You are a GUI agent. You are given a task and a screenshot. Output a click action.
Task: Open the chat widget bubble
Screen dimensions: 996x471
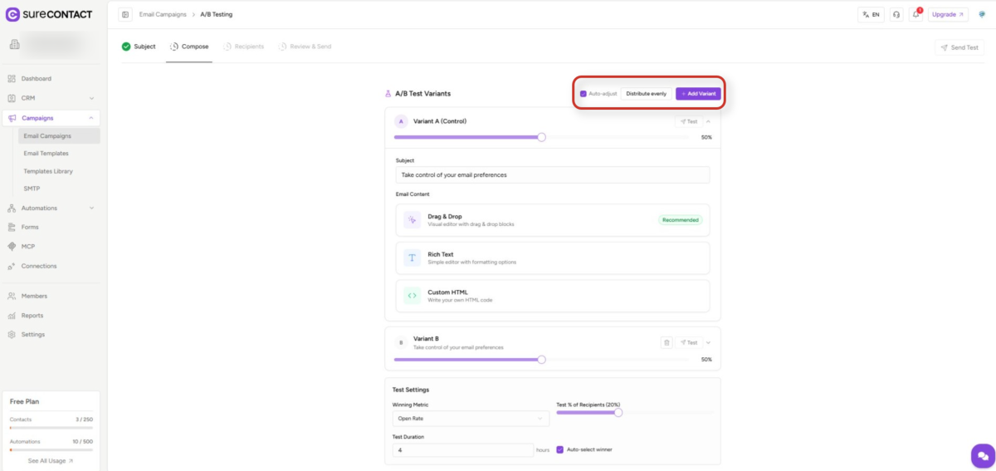click(x=983, y=456)
